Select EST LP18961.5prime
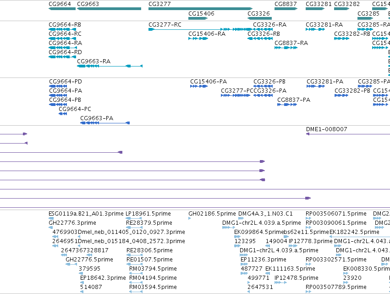The height and width of the screenshot is (294, 390). point(134,218)
